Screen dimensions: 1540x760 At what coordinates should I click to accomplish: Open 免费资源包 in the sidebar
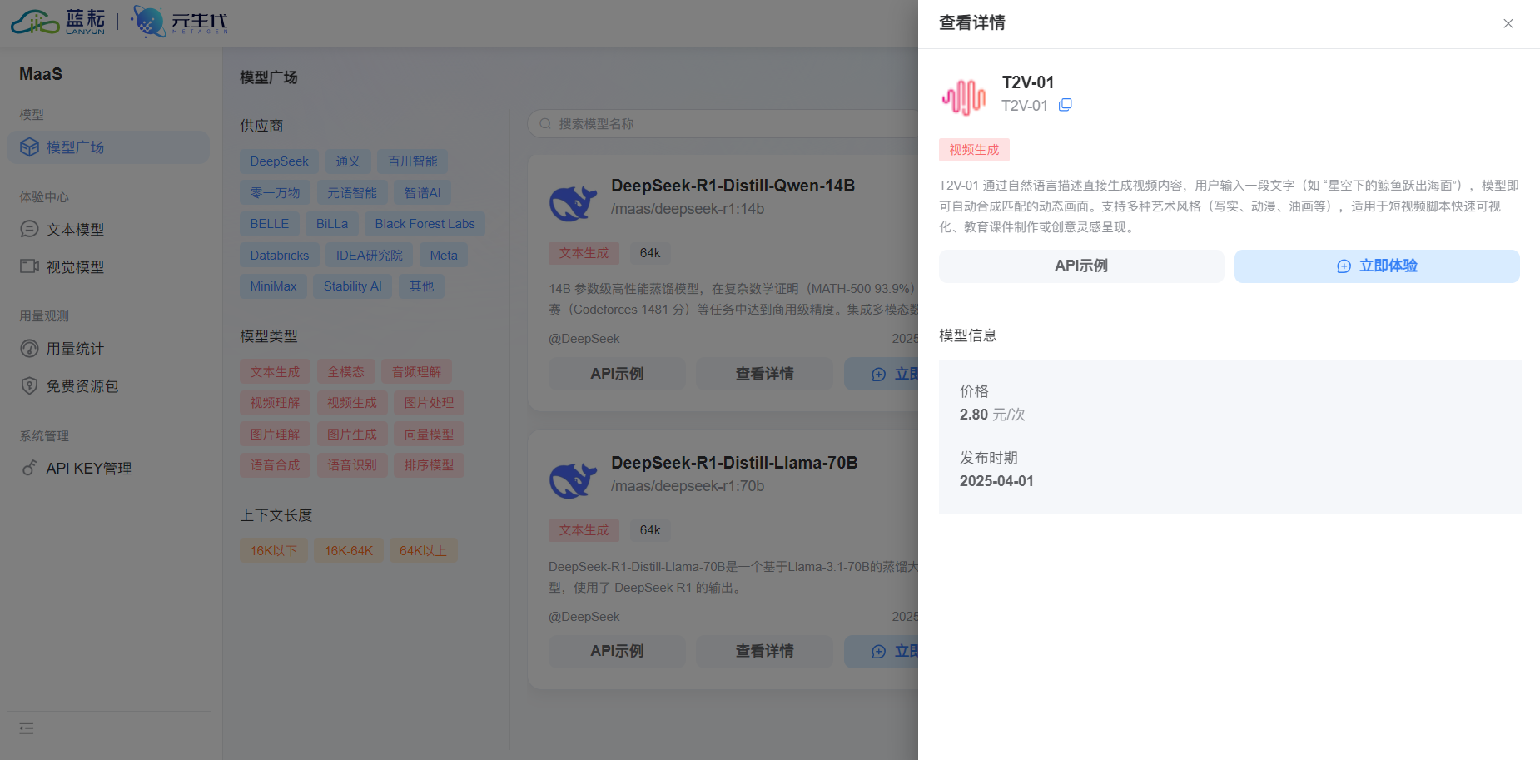108,386
